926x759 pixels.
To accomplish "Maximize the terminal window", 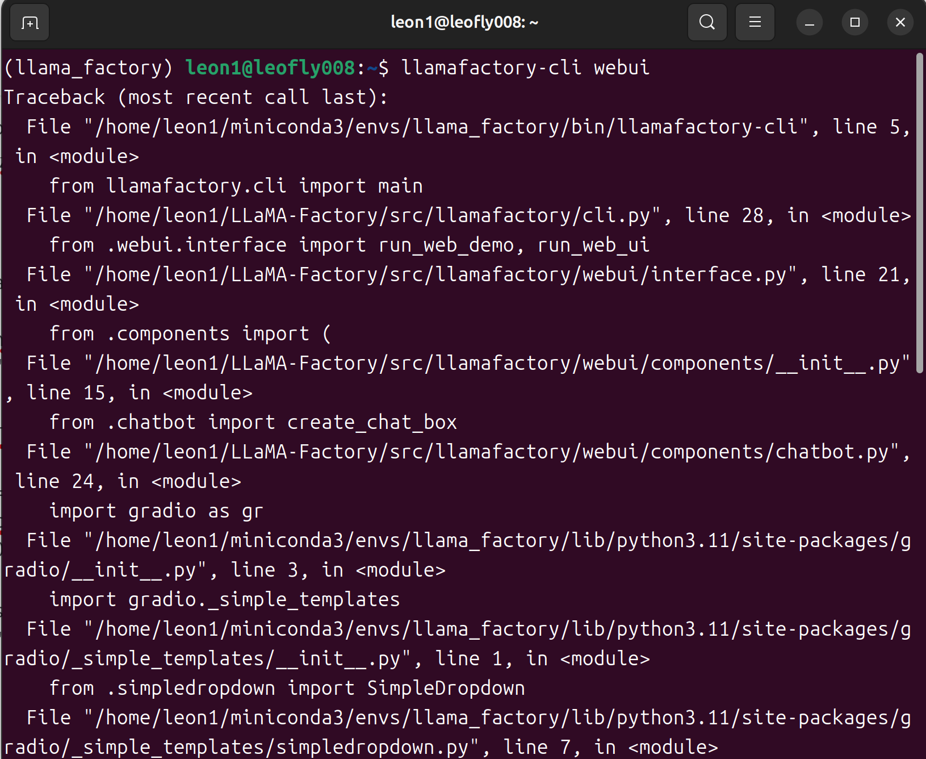I will click(854, 23).
